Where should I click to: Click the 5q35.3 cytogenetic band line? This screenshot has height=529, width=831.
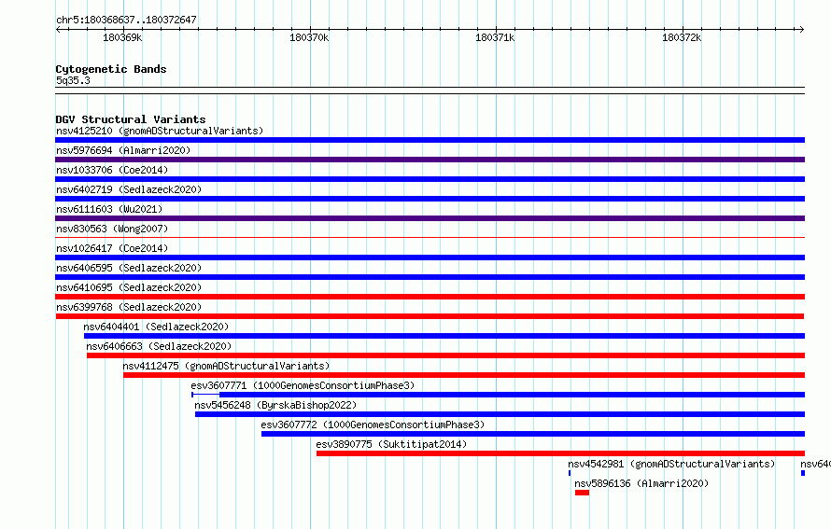click(x=430, y=90)
